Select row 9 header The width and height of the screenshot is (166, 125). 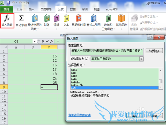tap(4, 87)
